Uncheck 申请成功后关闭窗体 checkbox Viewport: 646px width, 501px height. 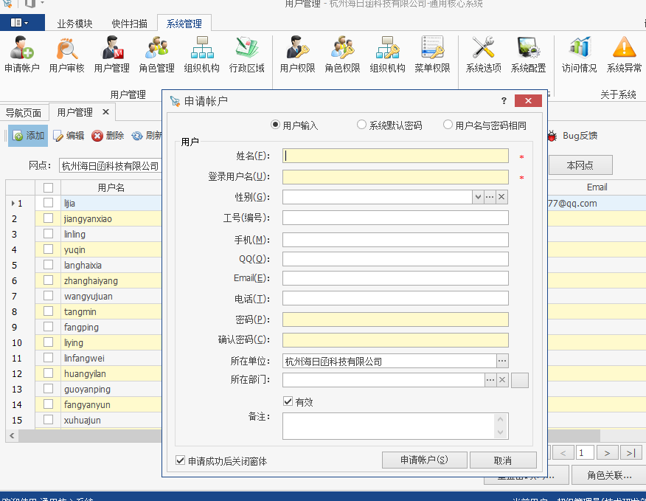[181, 460]
